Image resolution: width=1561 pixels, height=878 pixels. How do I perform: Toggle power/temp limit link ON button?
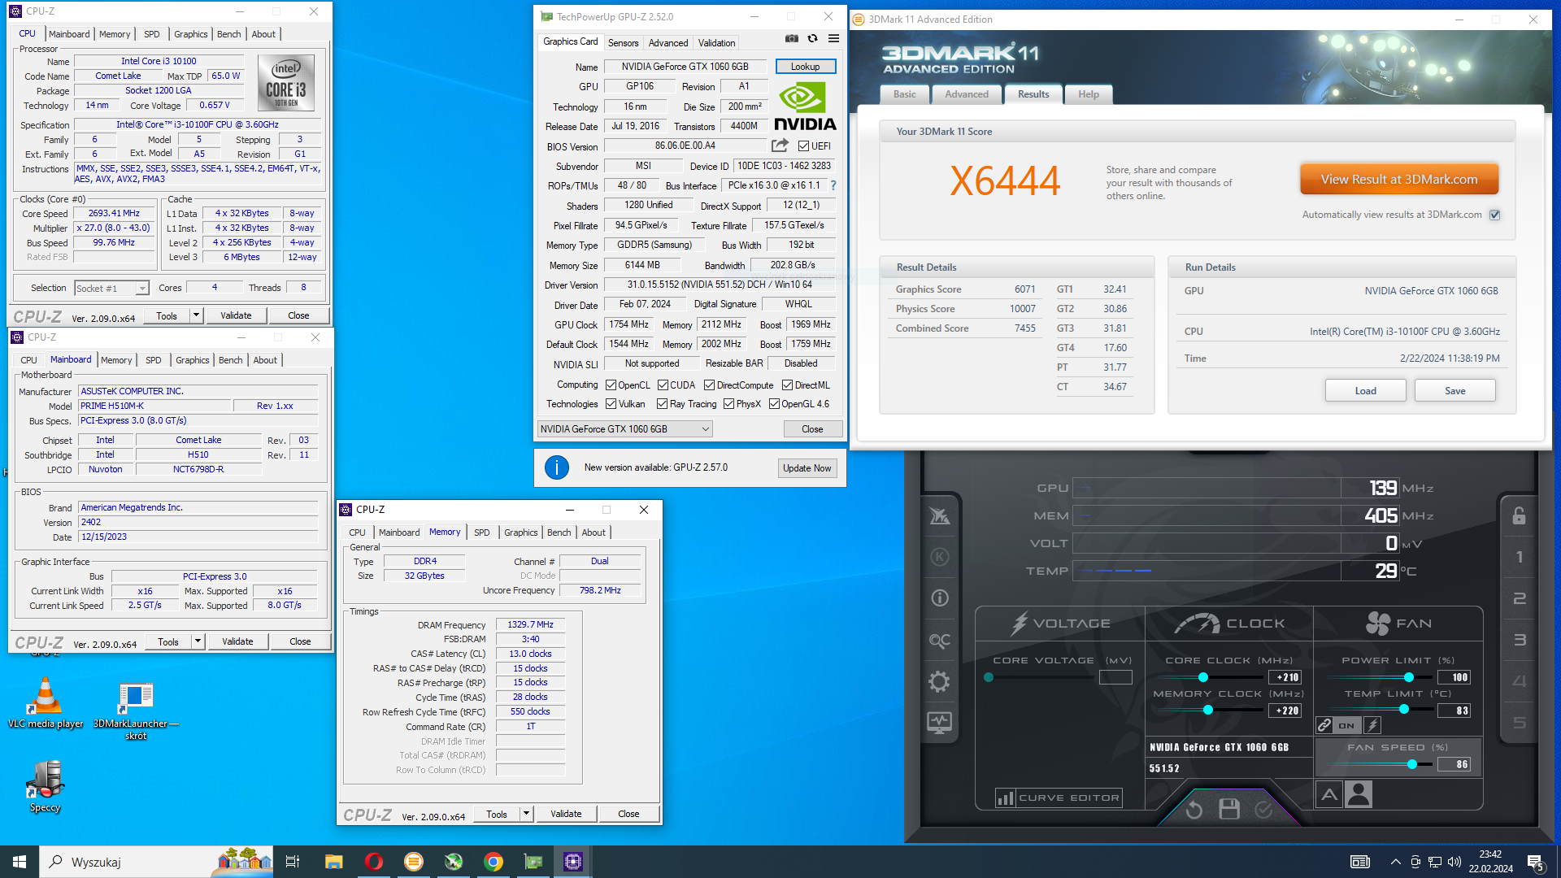[1346, 725]
